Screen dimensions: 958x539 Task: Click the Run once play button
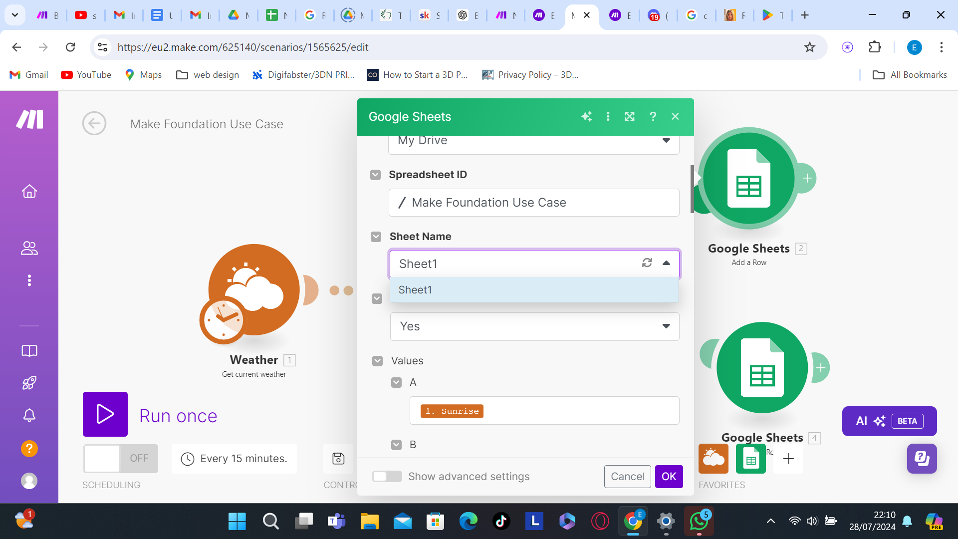pos(105,414)
